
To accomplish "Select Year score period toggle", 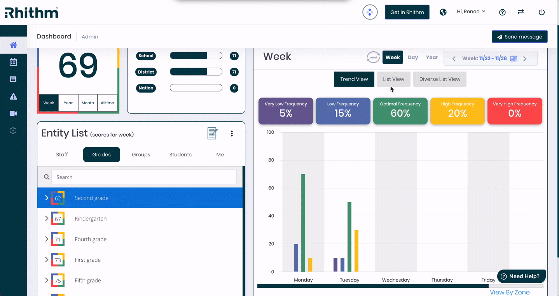I will point(68,103).
